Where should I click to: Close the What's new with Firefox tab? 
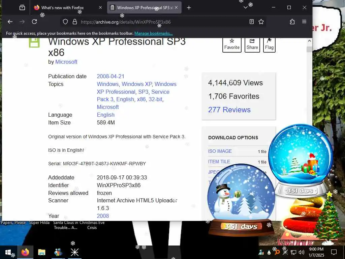pos(100,7)
